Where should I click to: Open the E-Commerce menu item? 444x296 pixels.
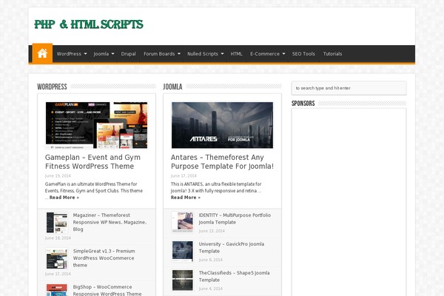265,53
